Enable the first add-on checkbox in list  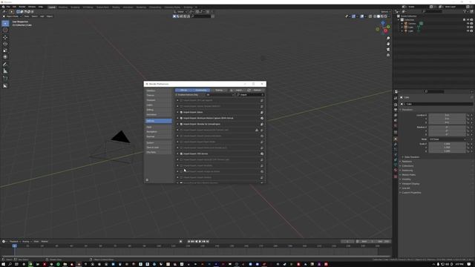point(181,100)
